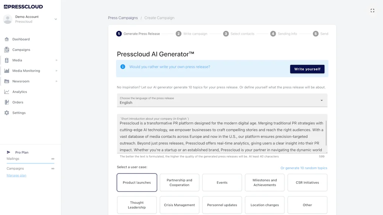Select the Analytics line-graph icon
Image resolution: width=383 pixels, height=215 pixels.
pos(7,91)
